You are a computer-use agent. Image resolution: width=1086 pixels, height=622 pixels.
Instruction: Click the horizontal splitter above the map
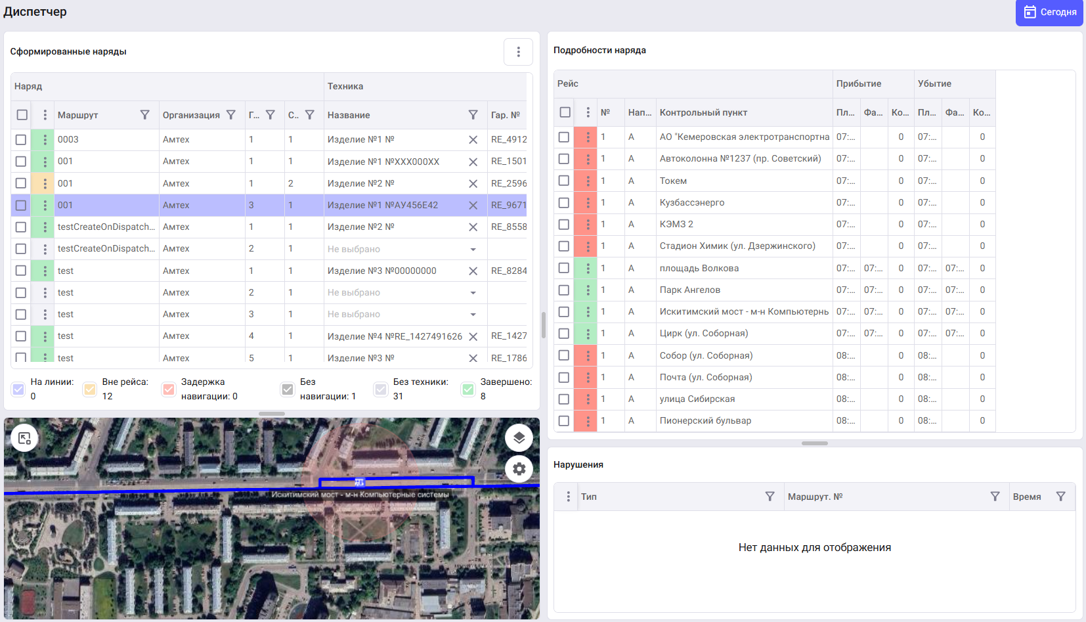coord(272,414)
